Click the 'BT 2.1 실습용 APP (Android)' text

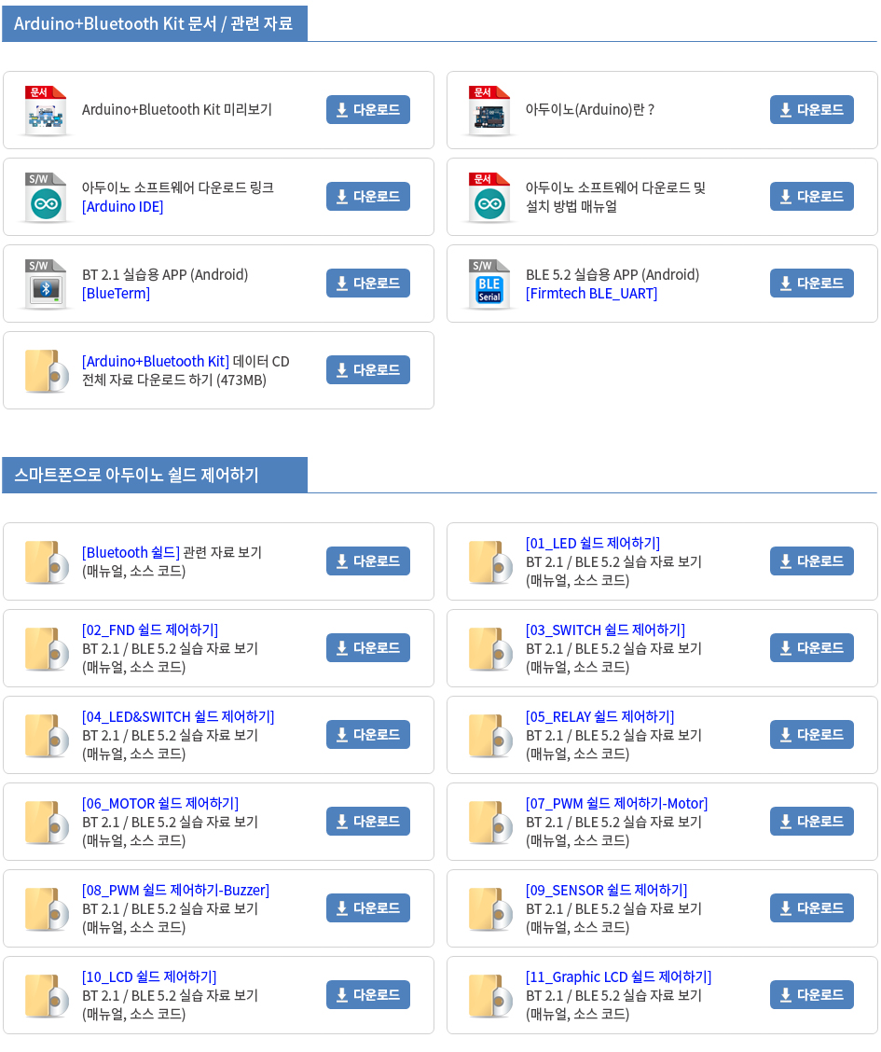pyautogui.click(x=165, y=274)
